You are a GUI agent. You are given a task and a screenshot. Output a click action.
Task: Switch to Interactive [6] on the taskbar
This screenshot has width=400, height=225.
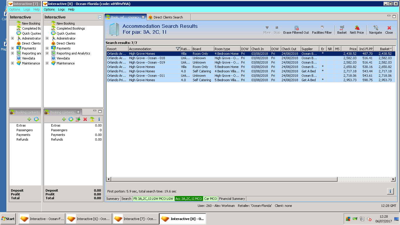tap(89, 219)
